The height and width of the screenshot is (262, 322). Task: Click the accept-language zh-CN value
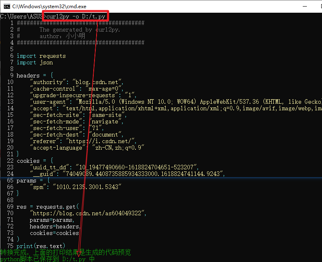(118, 148)
